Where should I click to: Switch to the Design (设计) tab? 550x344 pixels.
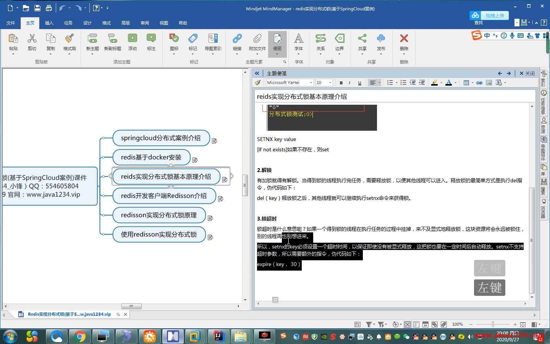click(87, 23)
